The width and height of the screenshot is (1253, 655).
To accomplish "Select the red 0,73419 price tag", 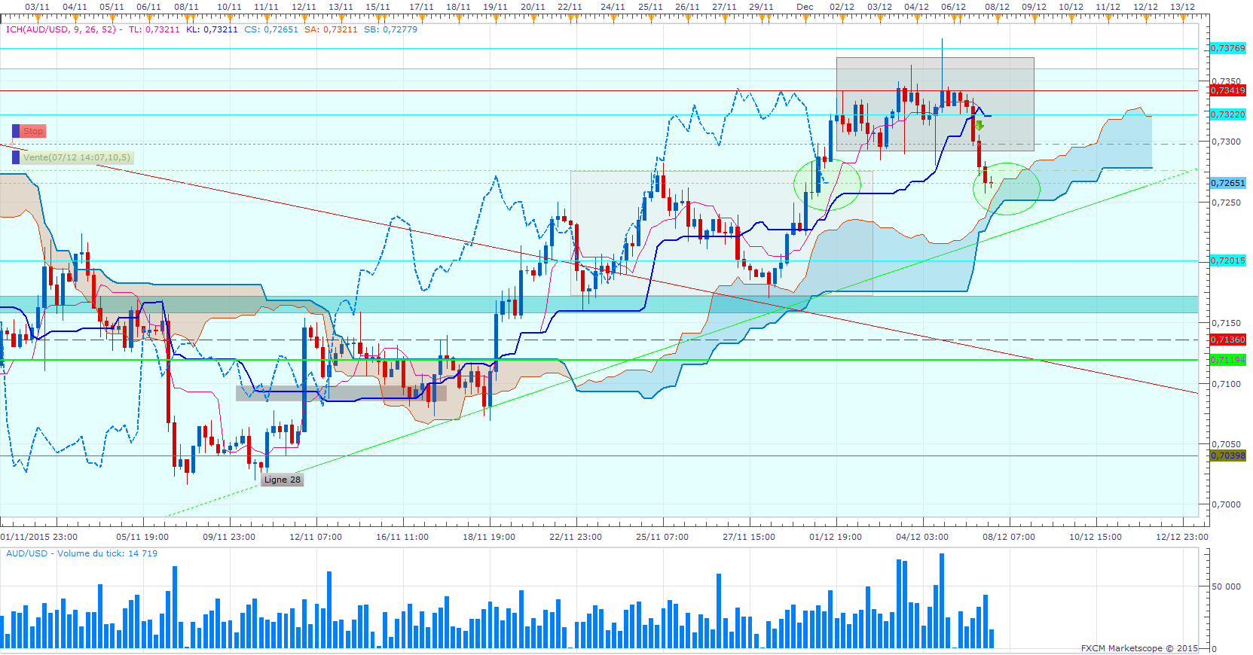I will click(1227, 90).
